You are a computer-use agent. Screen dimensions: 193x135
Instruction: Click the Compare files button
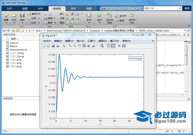pos(32,18)
